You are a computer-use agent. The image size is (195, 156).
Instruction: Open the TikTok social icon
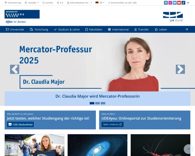(x=183, y=3)
